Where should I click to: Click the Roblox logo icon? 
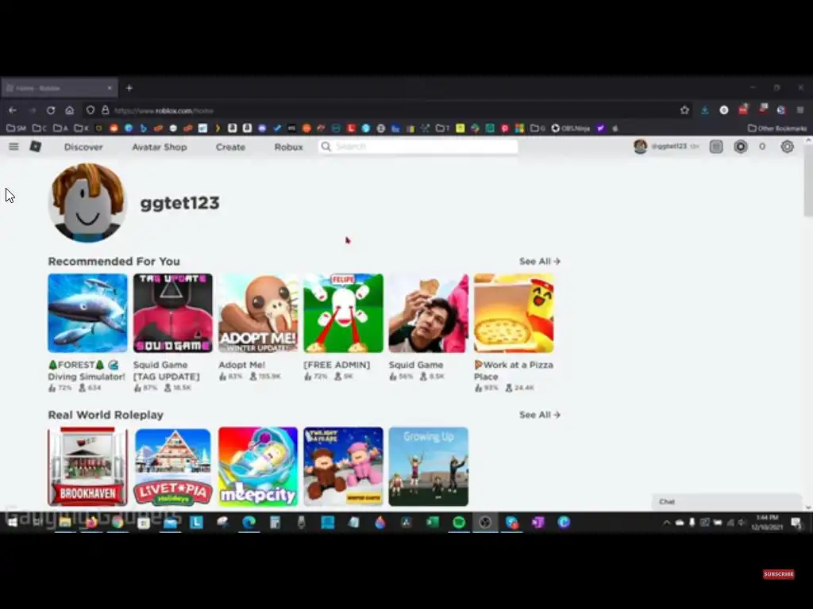pyautogui.click(x=35, y=147)
